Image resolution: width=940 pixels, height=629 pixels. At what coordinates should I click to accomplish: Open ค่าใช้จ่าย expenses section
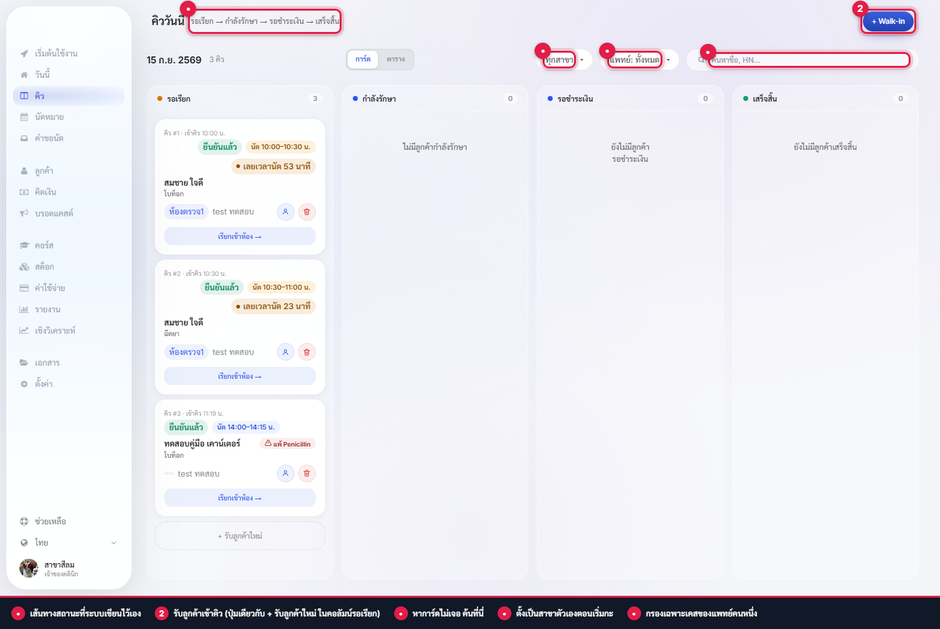69,288
